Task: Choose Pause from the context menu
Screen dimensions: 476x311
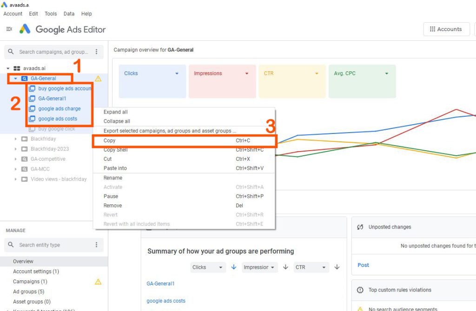Action: click(x=184, y=196)
